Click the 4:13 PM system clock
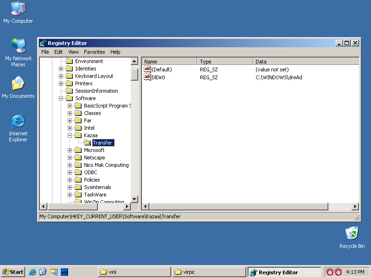371x278 pixels. click(355, 272)
